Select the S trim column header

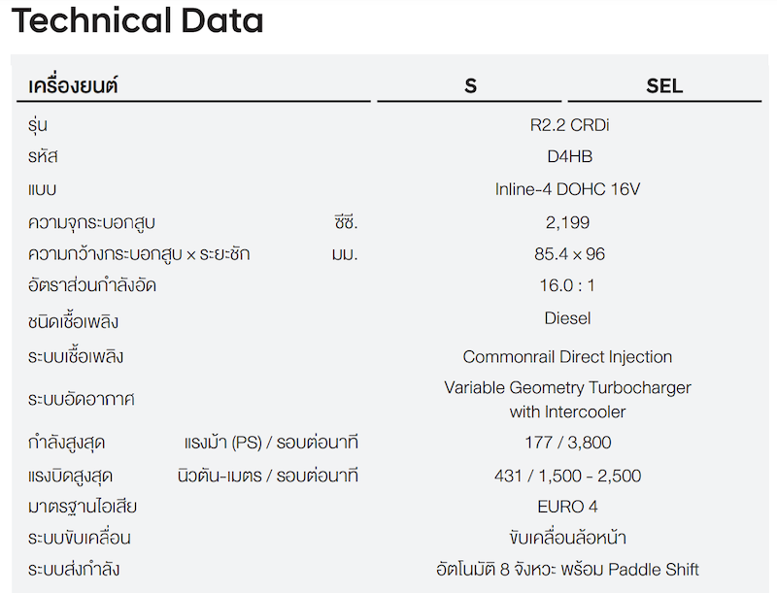pyautogui.click(x=470, y=86)
